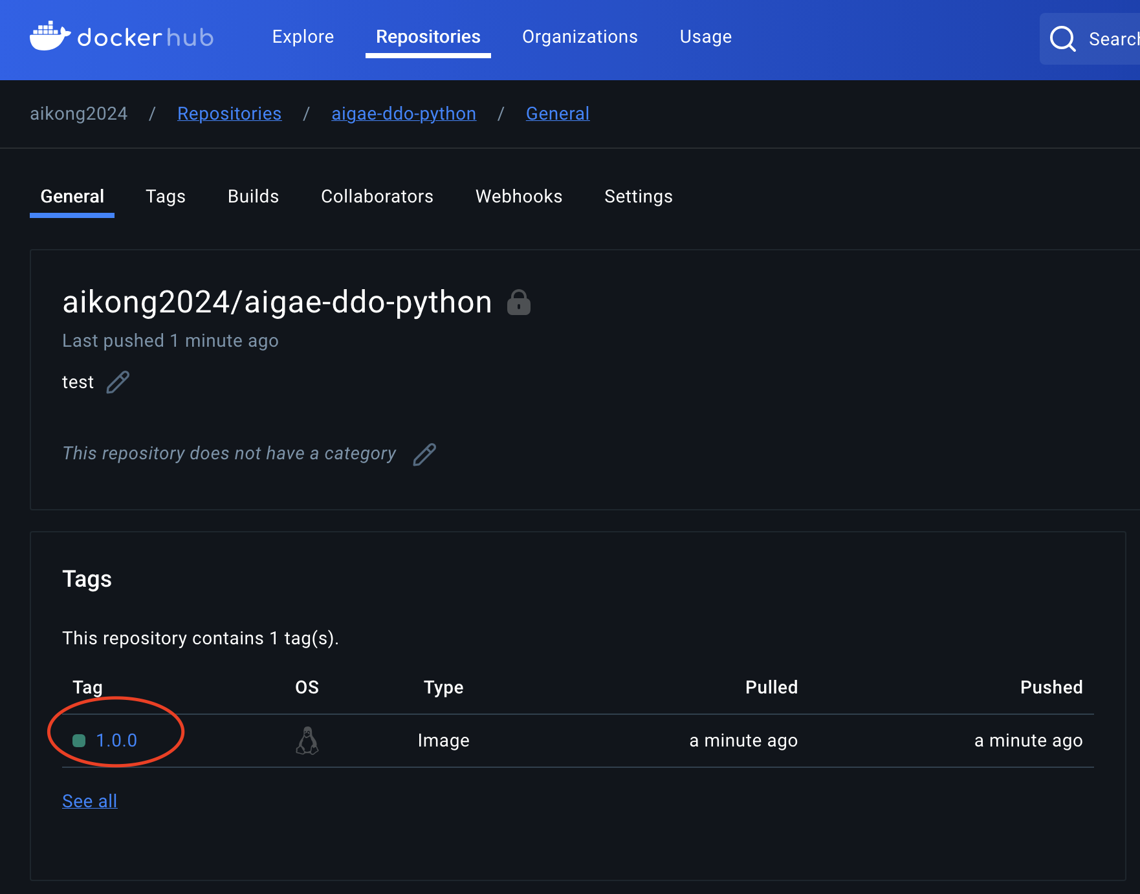Click the Docker Hub whale logo
This screenshot has width=1140, height=894.
pos(50,36)
